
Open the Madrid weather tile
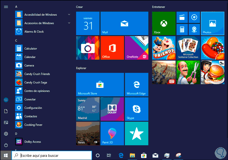click(x=88, y=109)
